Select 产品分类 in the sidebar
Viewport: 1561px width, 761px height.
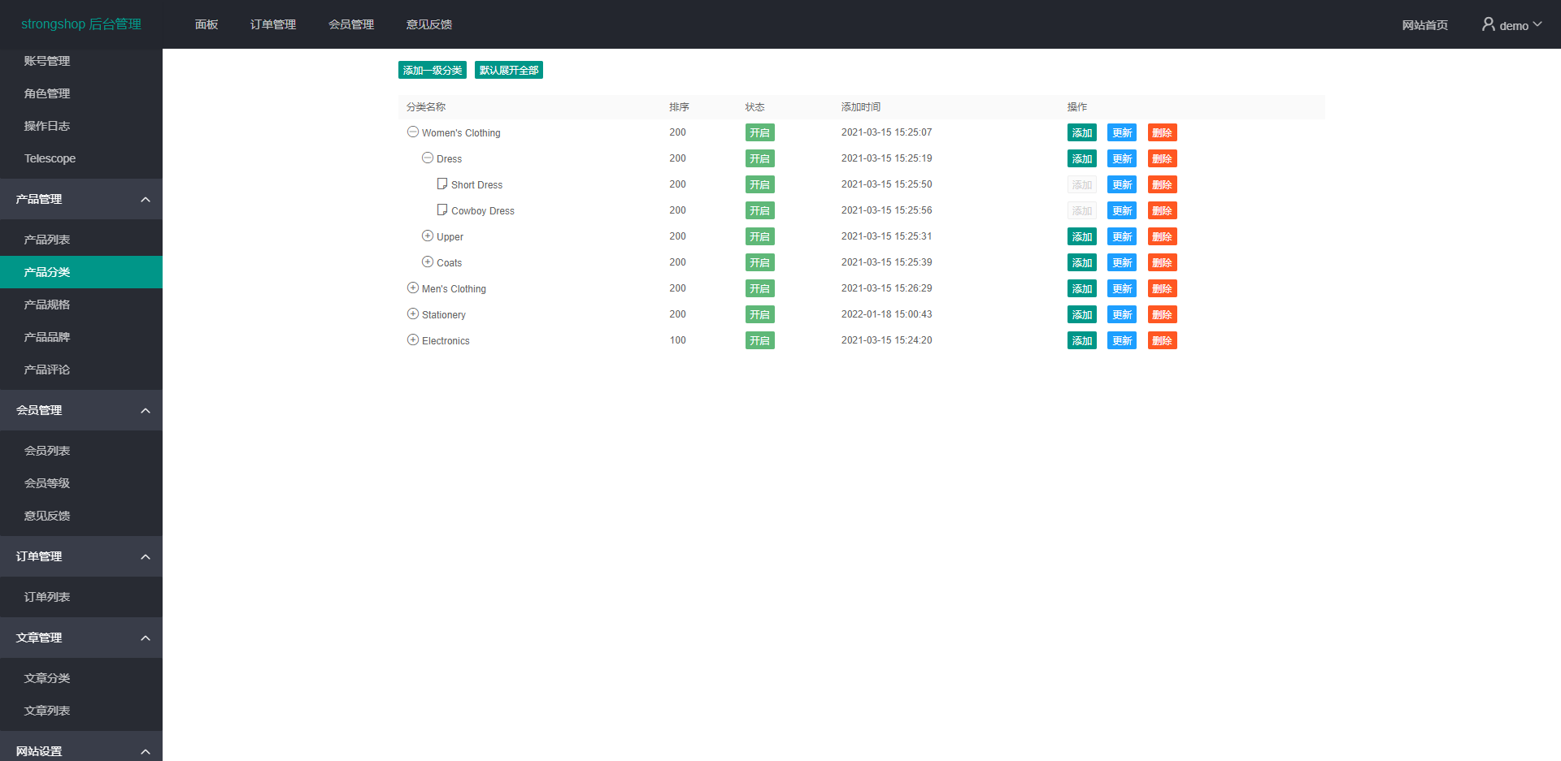[x=81, y=272]
